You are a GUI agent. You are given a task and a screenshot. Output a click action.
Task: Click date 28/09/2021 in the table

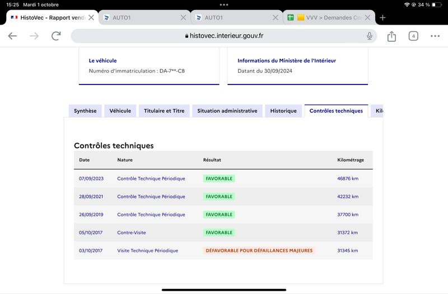(91, 197)
